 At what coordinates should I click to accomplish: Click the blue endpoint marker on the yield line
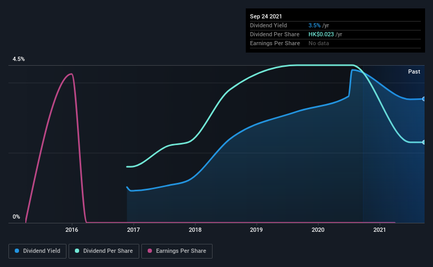click(x=424, y=99)
